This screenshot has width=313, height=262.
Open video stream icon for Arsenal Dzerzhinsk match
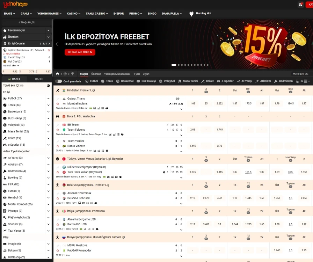pos(79,203)
